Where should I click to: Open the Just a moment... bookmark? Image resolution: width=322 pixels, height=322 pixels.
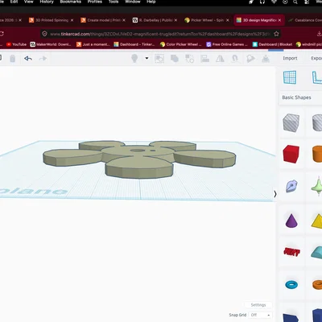93,44
